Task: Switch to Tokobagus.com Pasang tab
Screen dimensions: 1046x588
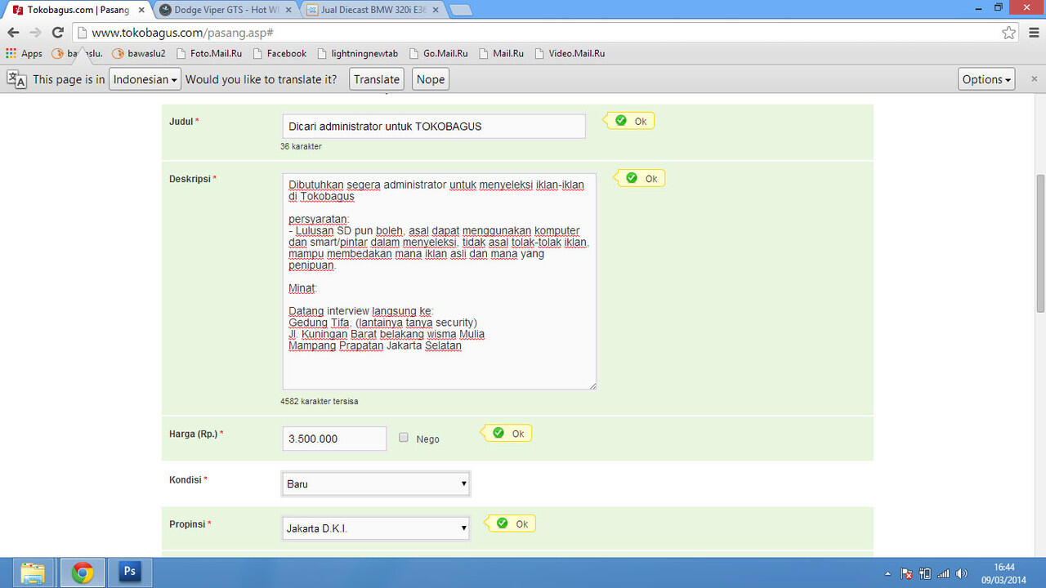Action: [x=76, y=10]
